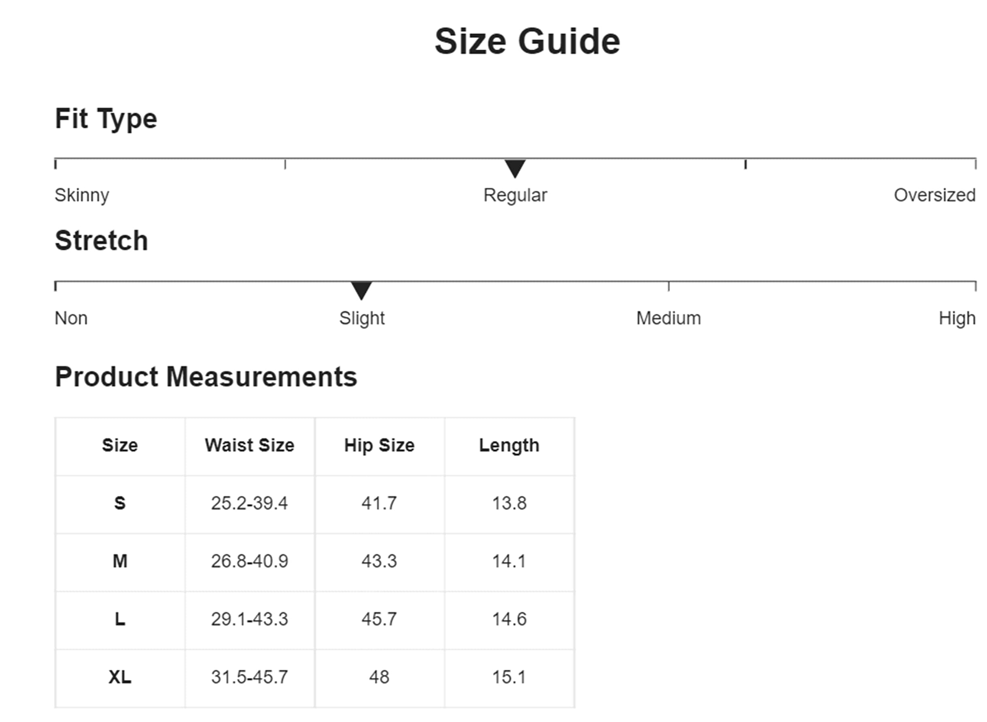Image resolution: width=987 pixels, height=722 pixels.
Task: Select the L size row label
Action: point(120,619)
